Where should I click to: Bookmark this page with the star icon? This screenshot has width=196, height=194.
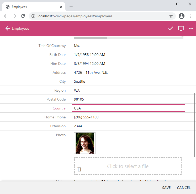click(171, 16)
